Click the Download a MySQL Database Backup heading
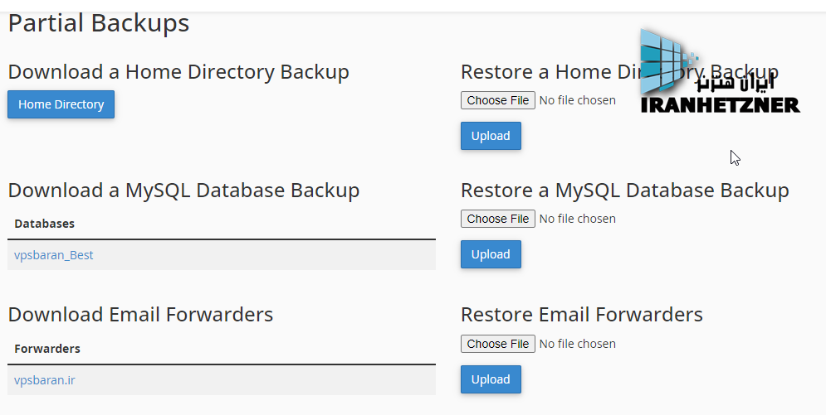 pos(183,191)
